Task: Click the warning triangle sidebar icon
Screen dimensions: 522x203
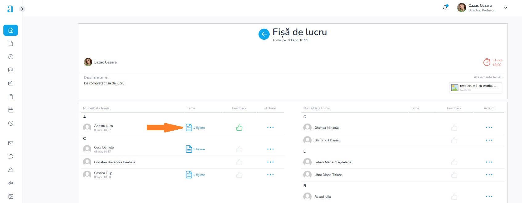Action: [x=11, y=170]
